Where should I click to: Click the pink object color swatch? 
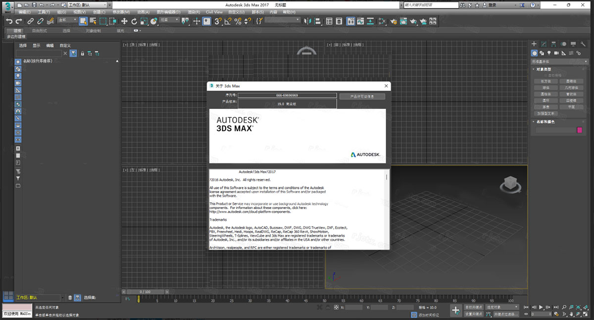click(579, 130)
